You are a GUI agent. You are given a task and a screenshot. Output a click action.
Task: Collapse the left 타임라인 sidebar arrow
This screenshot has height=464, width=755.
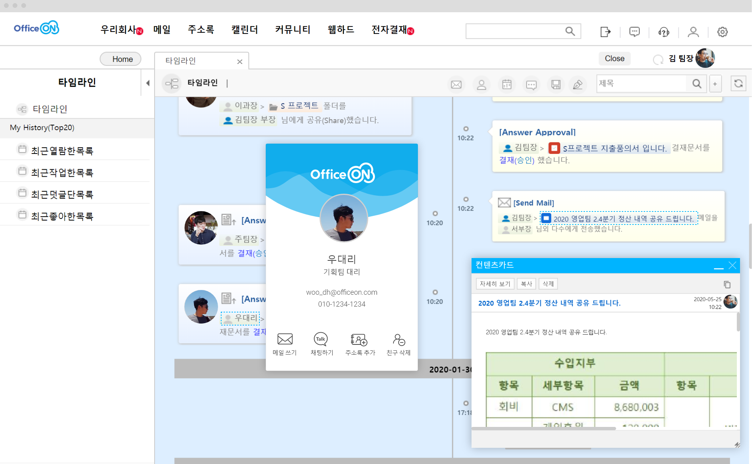148,83
